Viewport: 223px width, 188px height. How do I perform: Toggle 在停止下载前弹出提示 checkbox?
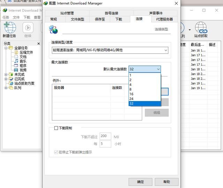click(x=56, y=152)
